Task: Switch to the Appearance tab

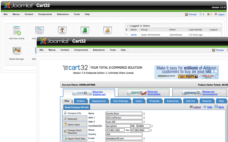Action: click(x=99, y=101)
